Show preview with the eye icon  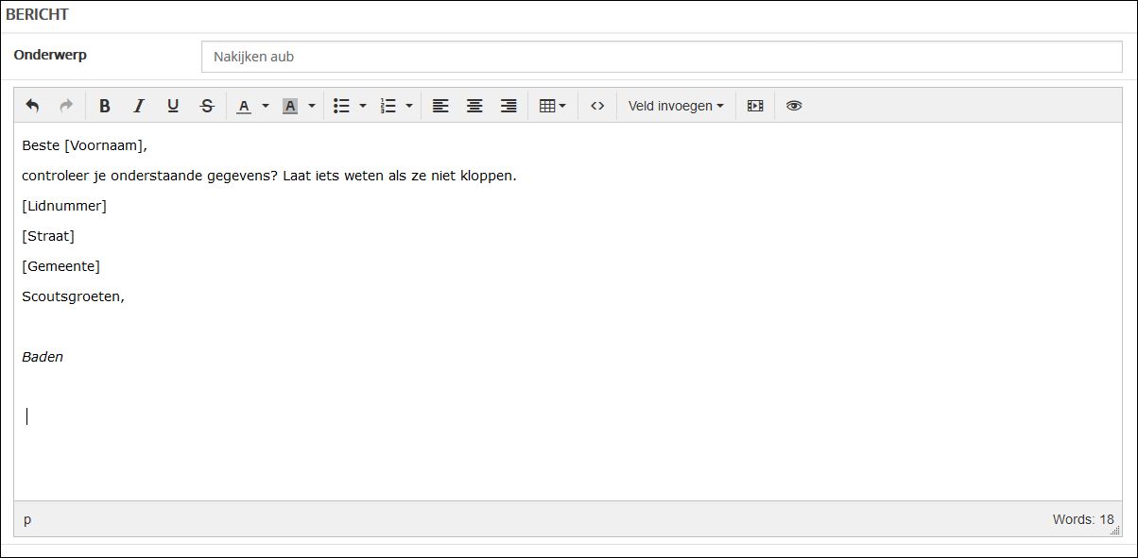click(794, 106)
